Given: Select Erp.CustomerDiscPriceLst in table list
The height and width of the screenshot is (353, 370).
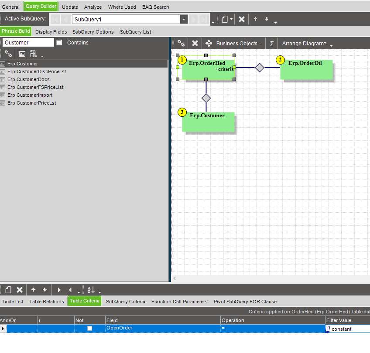Looking at the screenshot, I should [x=37, y=71].
